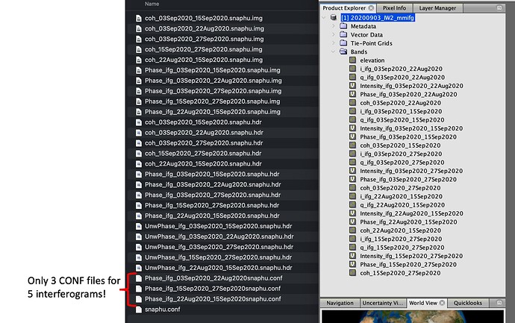Open the Quicklooks tab
The width and height of the screenshot is (515, 323).
click(x=468, y=303)
